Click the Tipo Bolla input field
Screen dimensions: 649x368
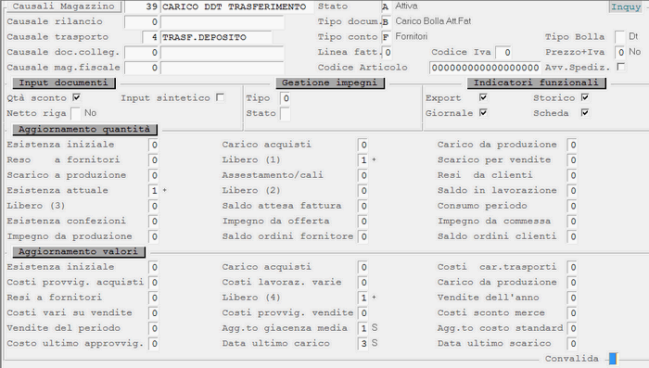pyautogui.click(x=619, y=37)
